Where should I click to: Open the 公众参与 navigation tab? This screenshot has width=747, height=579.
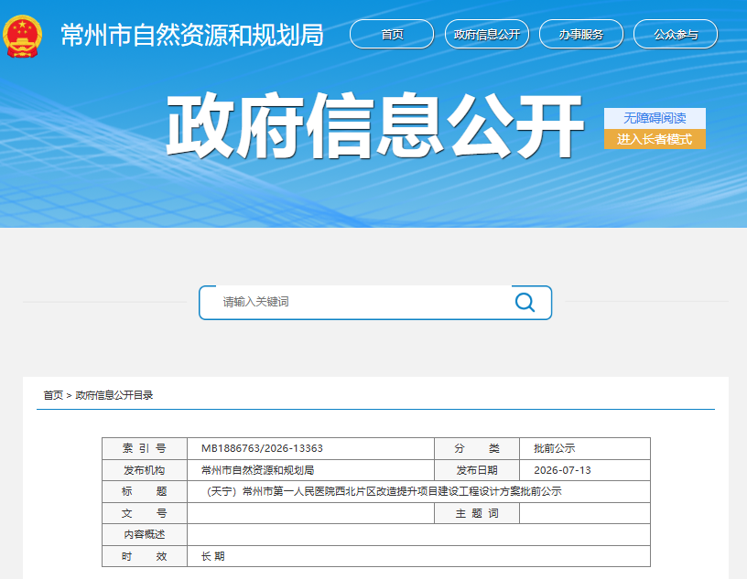click(x=676, y=34)
